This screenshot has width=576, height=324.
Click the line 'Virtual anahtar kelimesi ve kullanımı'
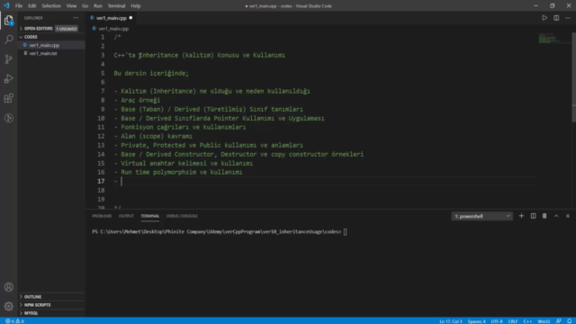coord(186,163)
